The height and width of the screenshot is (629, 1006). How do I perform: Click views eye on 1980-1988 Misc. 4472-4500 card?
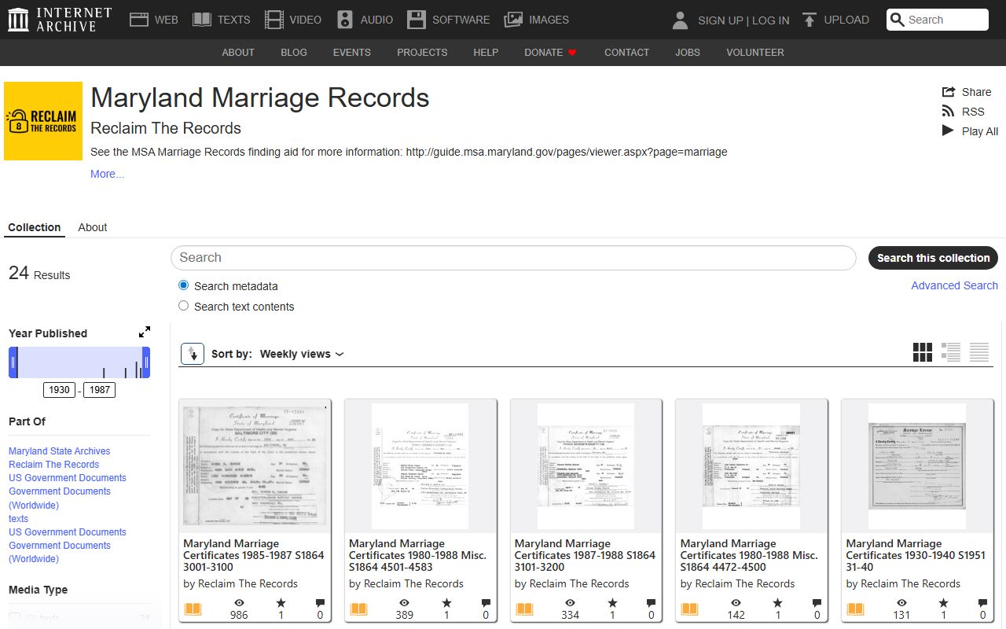[x=736, y=603]
